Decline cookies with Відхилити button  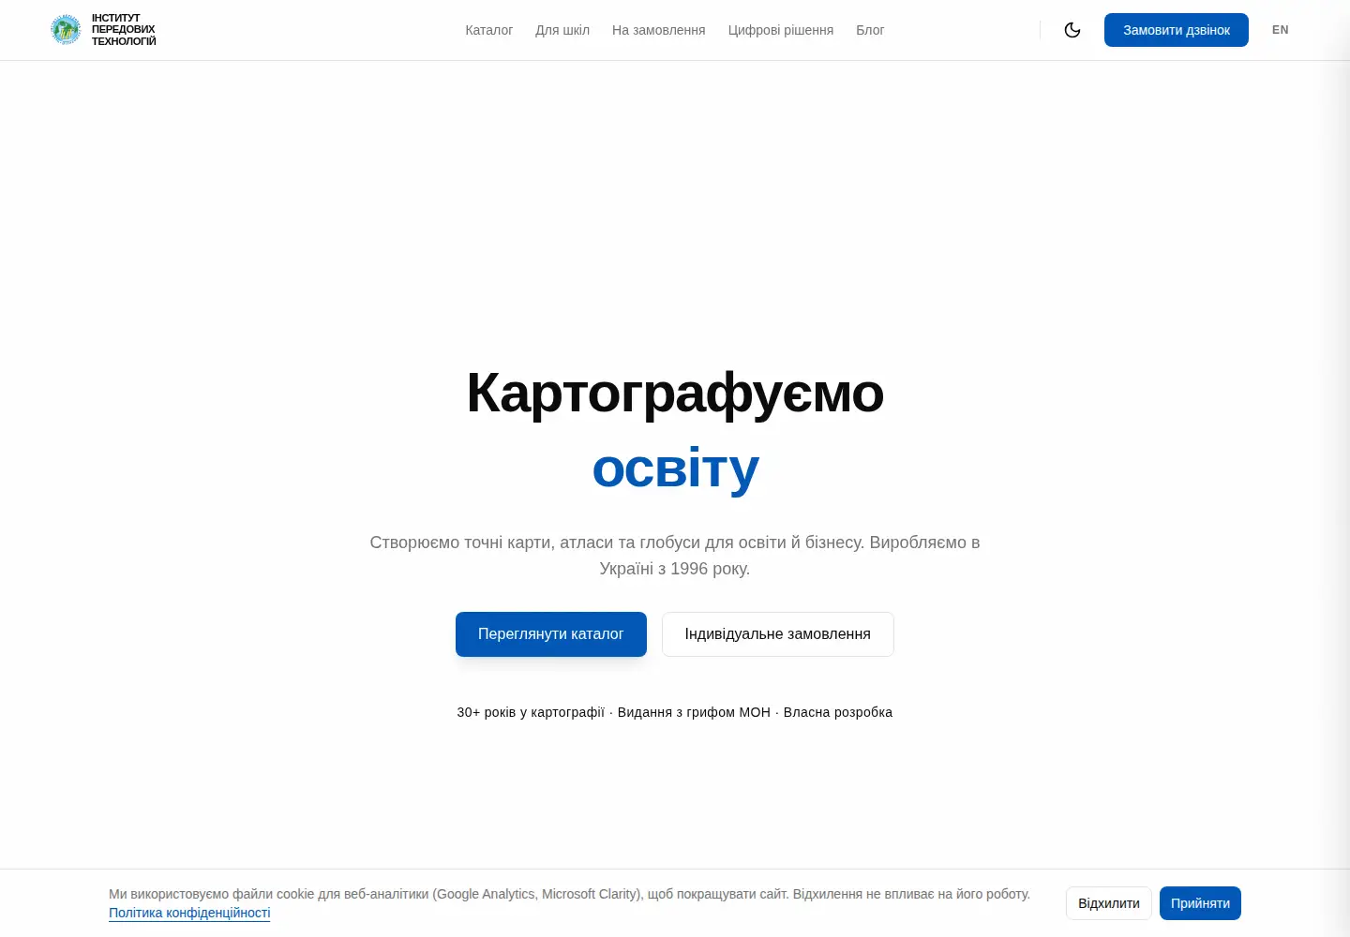click(x=1109, y=903)
